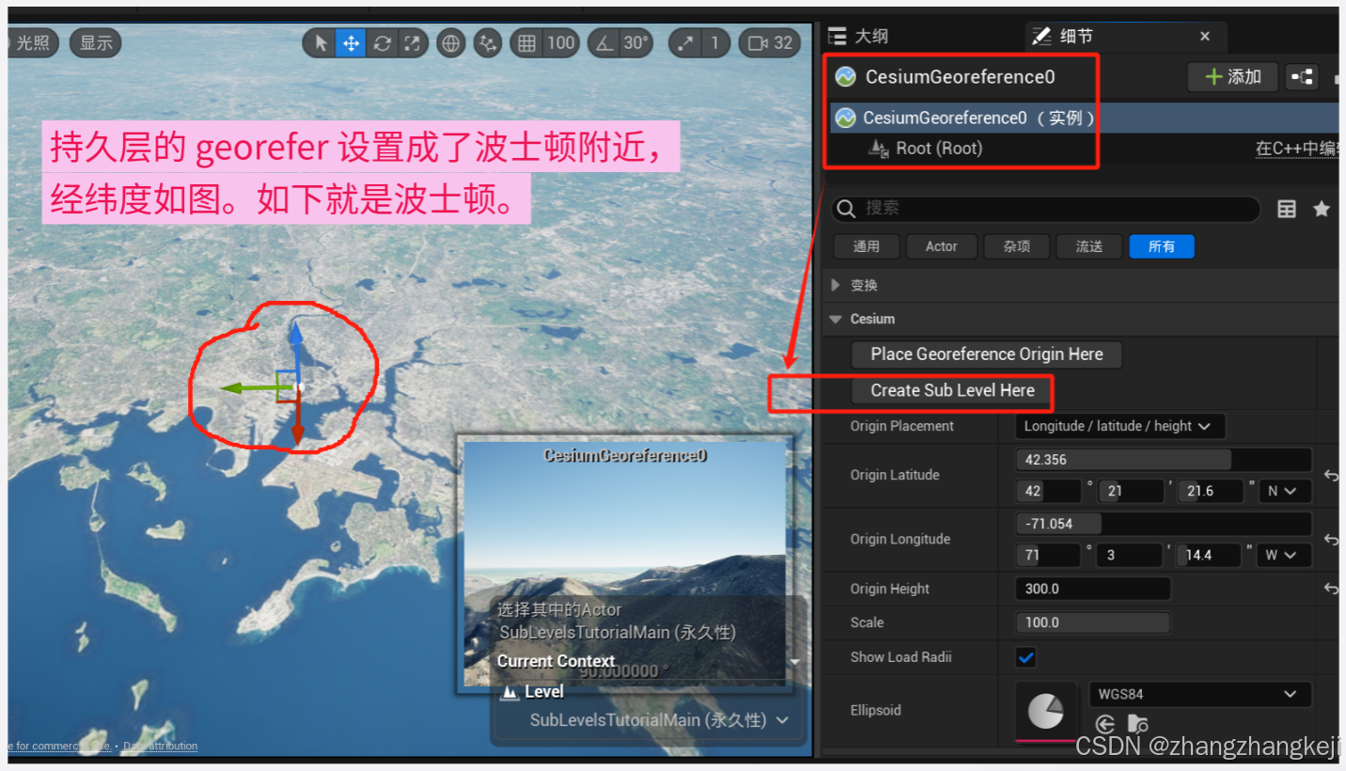
Task: Click longitude degrees field 71
Action: 1048,555
